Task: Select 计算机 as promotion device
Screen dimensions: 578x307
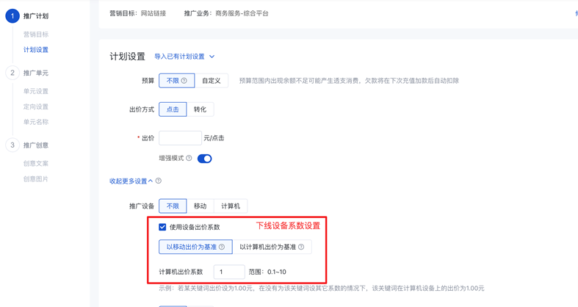Action: pyautogui.click(x=231, y=206)
